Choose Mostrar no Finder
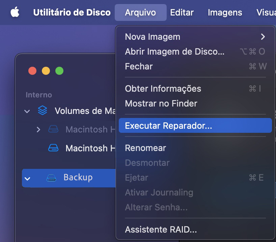The height and width of the screenshot is (242, 276). [162, 103]
